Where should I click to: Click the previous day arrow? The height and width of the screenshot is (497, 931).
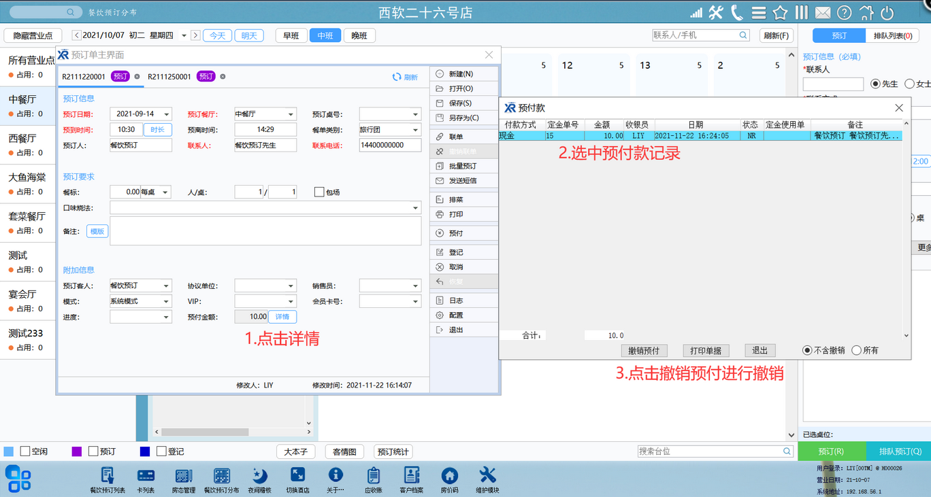[x=76, y=35]
